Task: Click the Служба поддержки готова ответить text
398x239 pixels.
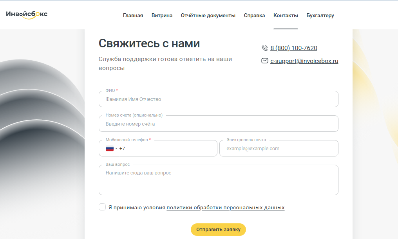Action: (165, 63)
